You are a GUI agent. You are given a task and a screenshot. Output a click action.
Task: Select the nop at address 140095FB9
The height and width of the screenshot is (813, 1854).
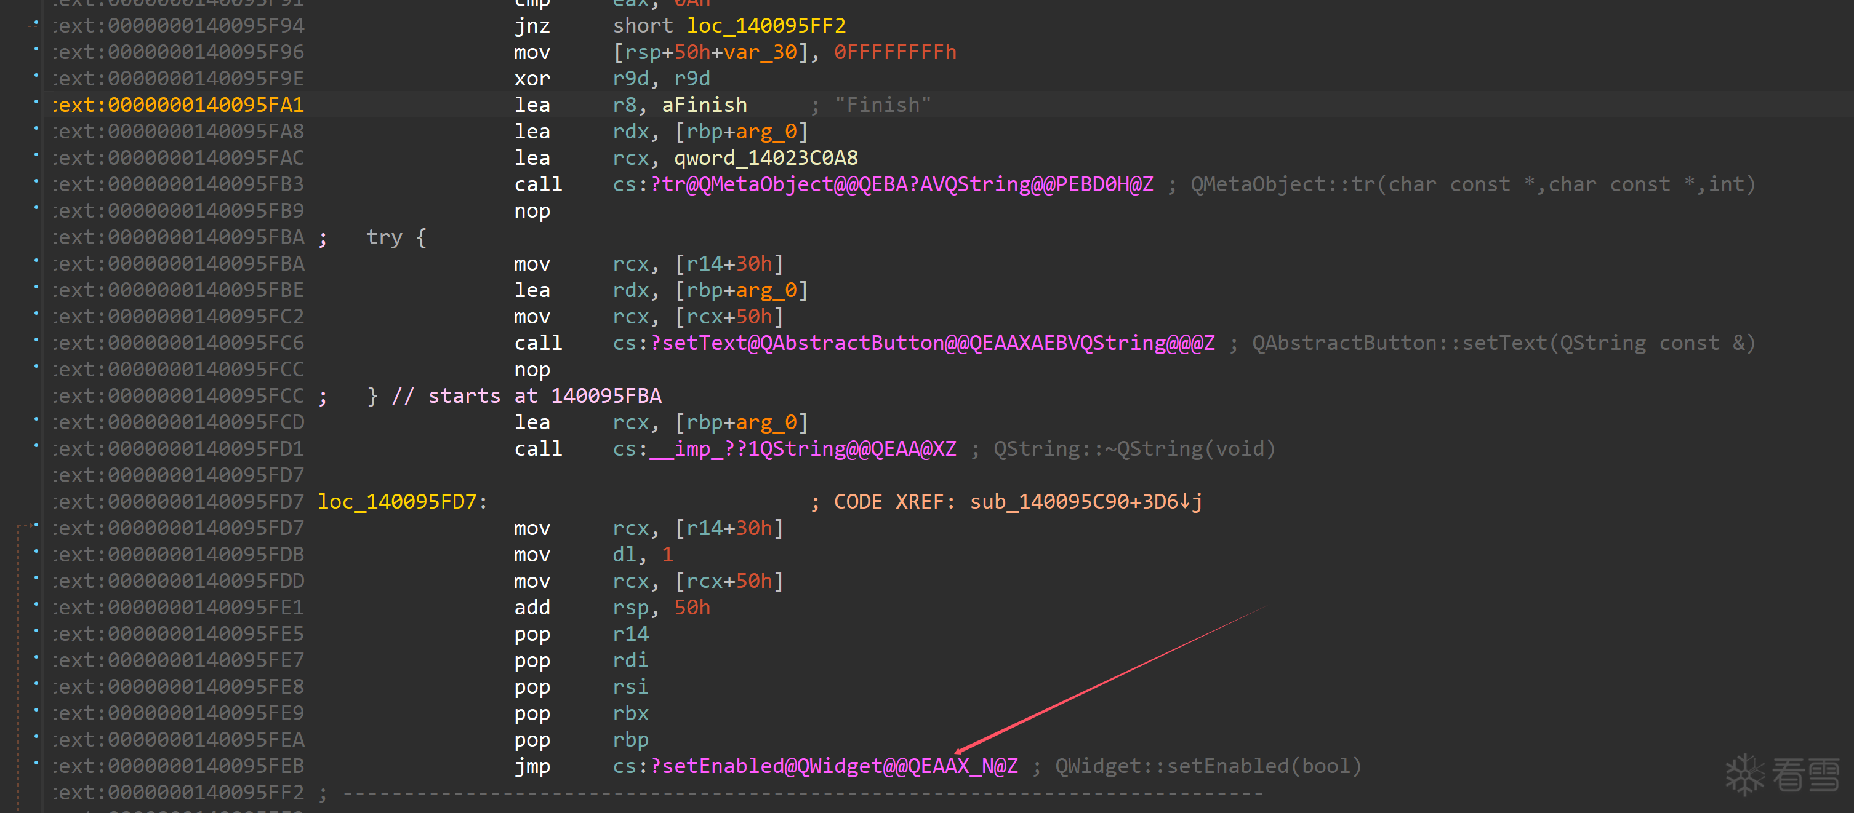click(532, 212)
